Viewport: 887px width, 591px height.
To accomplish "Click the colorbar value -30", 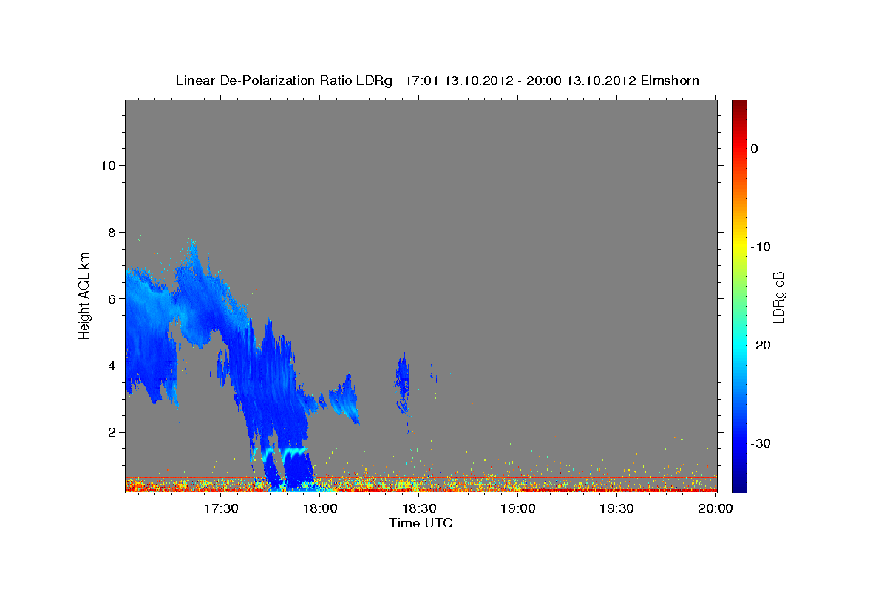I will click(x=761, y=443).
